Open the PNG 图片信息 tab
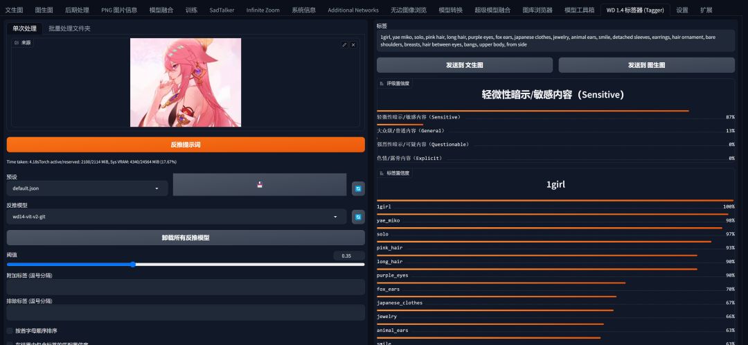 point(119,10)
